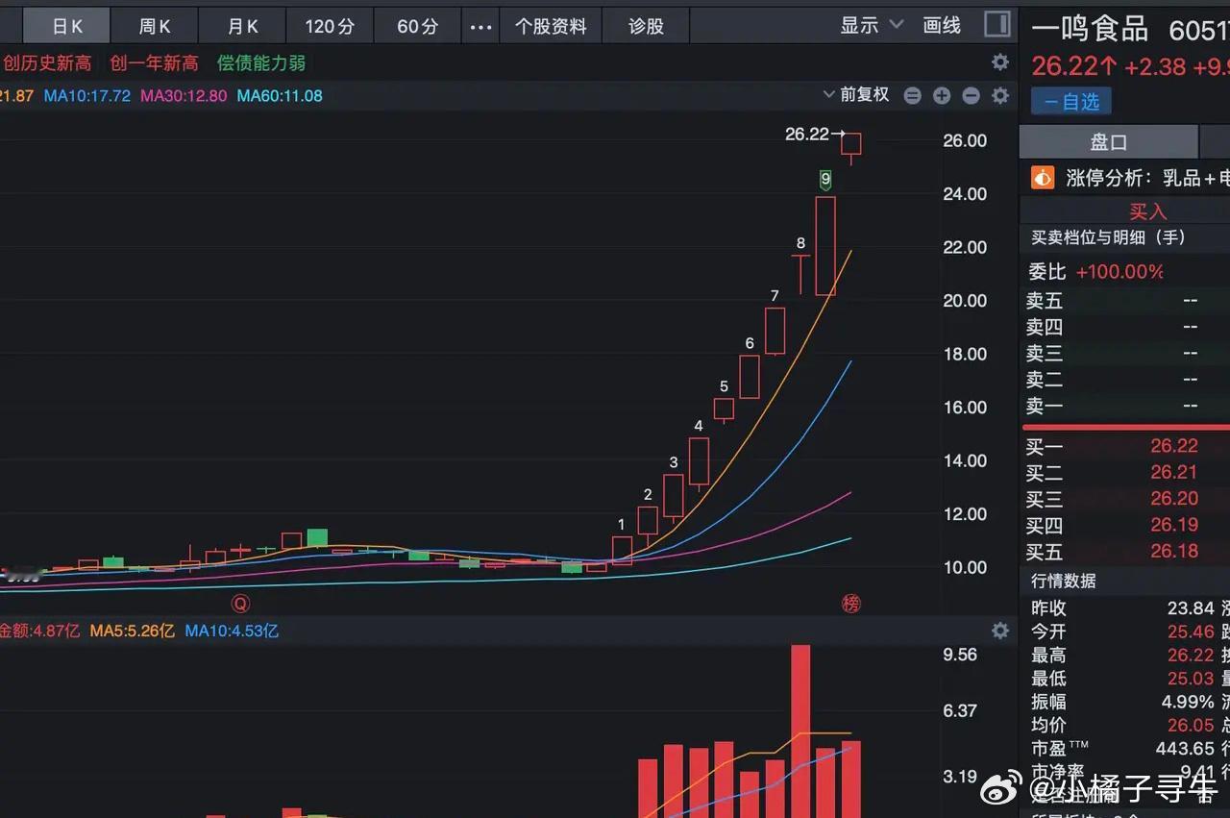Open the volume panel gear settings
Screen dimensions: 1230x818
tap(1000, 631)
